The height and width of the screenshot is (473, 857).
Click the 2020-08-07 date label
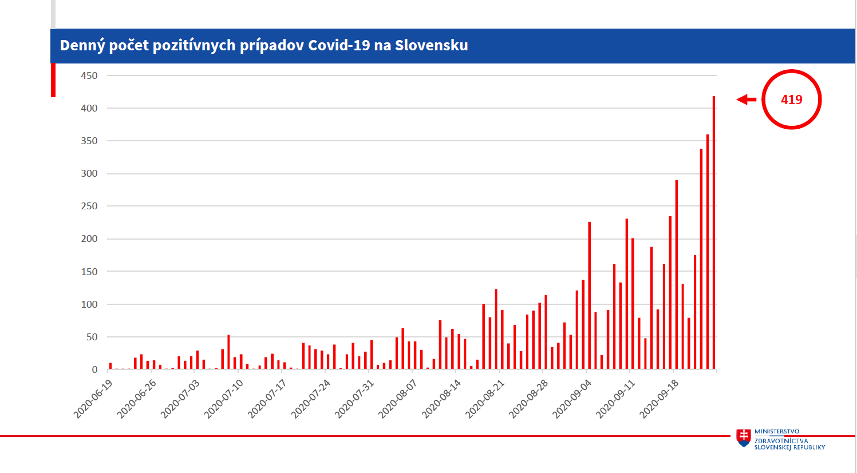click(x=397, y=399)
